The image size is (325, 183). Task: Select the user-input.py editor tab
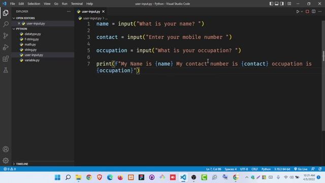click(x=91, y=12)
